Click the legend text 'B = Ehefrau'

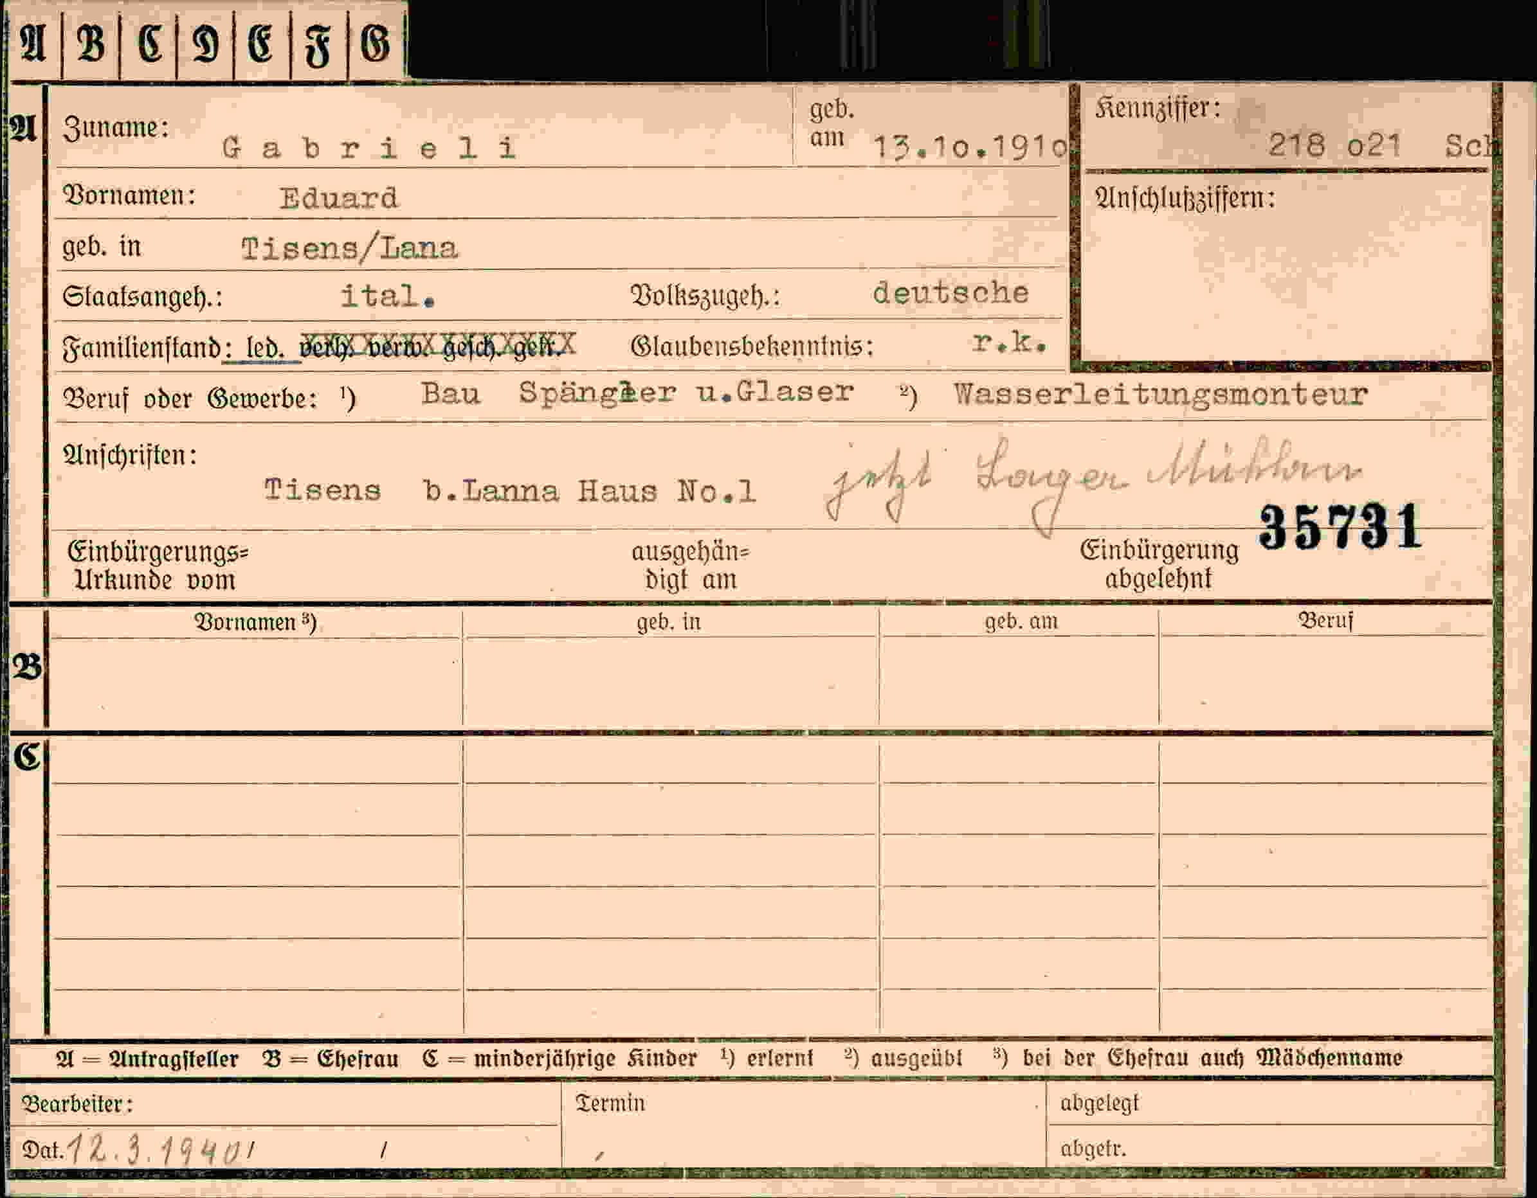click(330, 1059)
